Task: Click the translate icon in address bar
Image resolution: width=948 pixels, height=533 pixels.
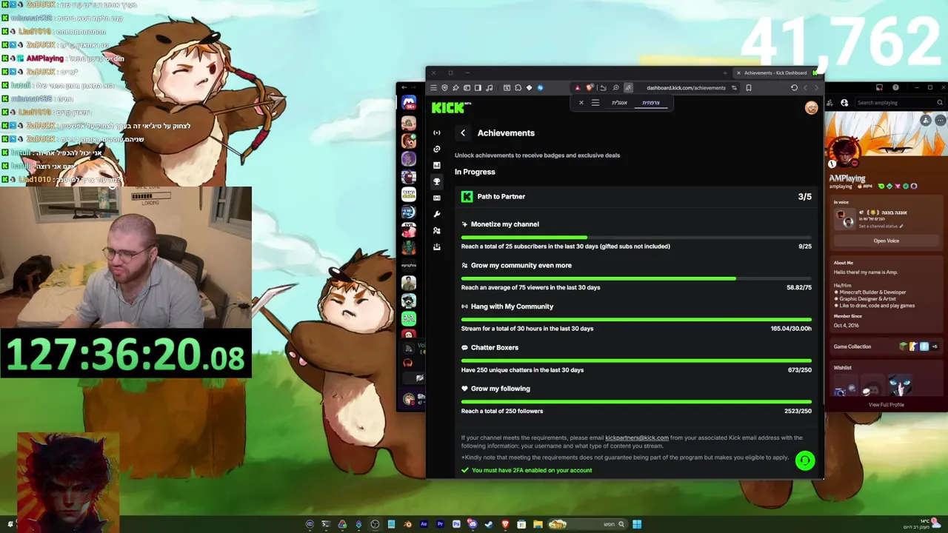Action: (x=628, y=88)
